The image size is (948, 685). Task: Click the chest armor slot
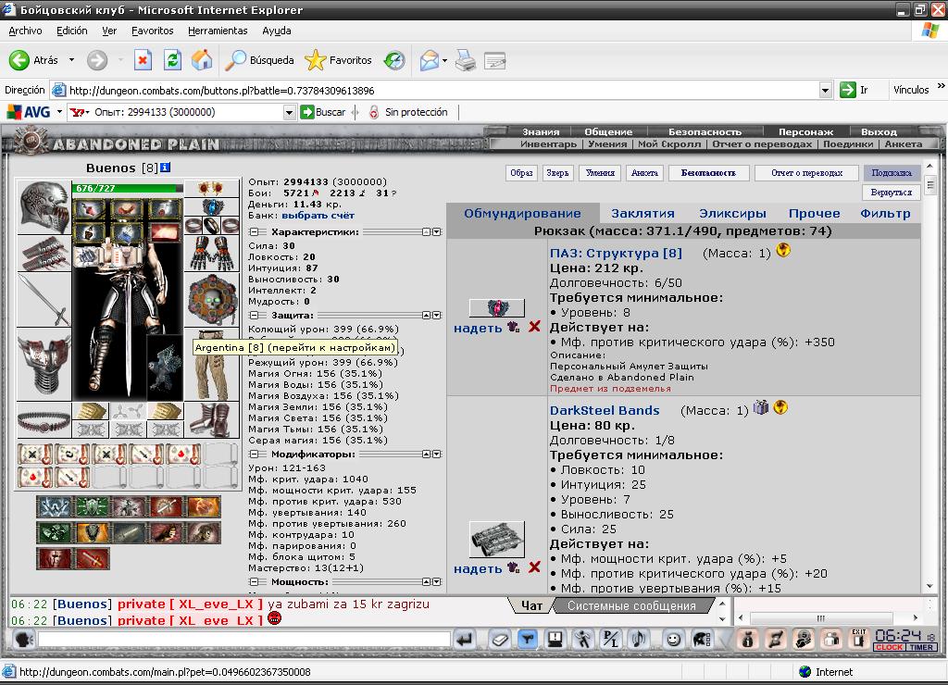tap(44, 365)
